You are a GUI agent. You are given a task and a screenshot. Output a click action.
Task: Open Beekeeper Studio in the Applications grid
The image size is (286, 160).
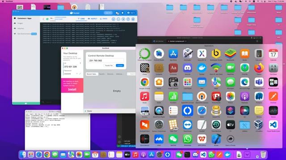(216, 54)
